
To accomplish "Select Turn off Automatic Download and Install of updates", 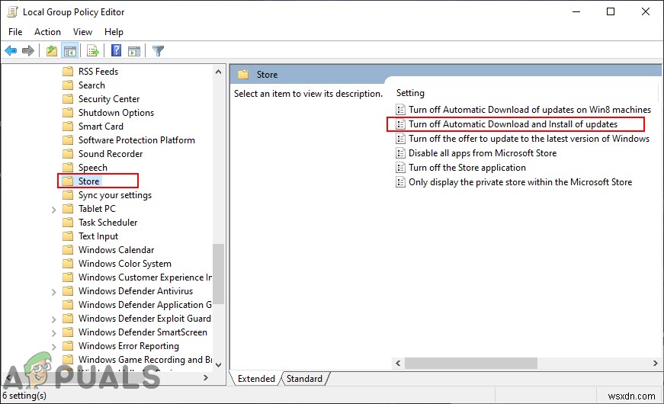I will pyautogui.click(x=513, y=124).
